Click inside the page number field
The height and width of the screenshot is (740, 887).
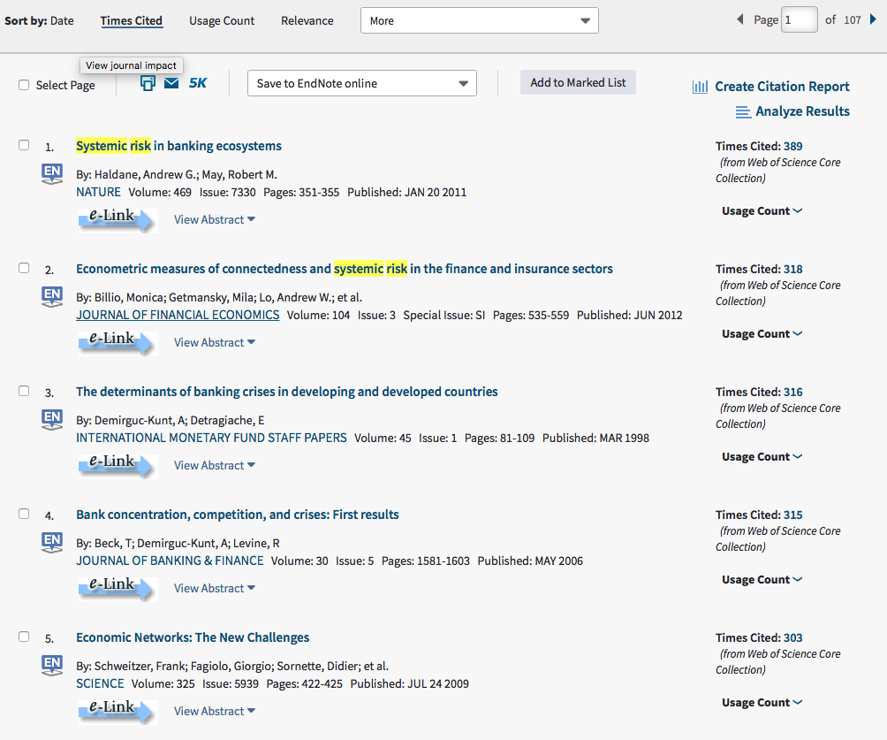point(799,19)
